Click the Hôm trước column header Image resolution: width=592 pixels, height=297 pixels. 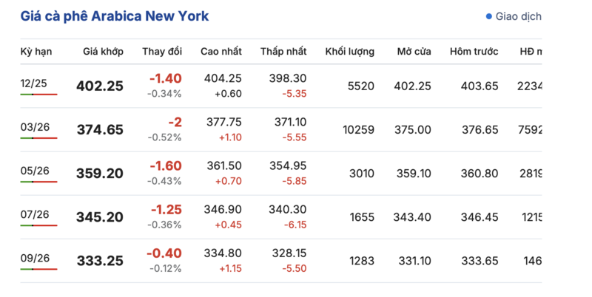474,52
